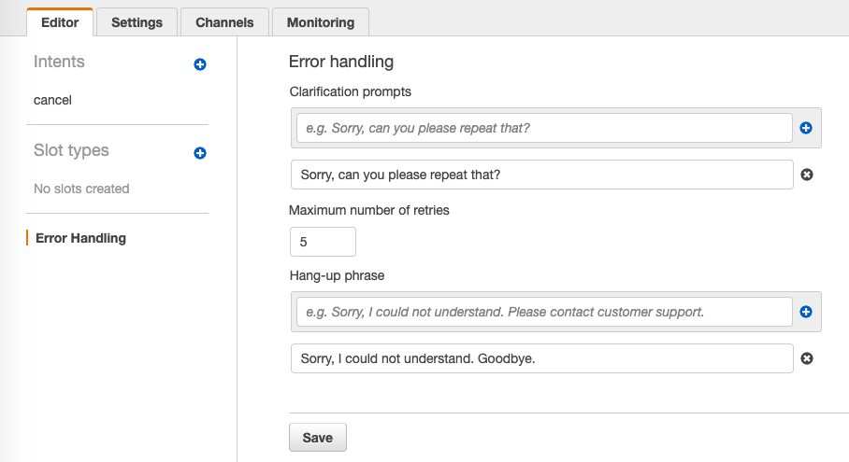Go to the Monitoring tab
849x462 pixels.
point(321,22)
